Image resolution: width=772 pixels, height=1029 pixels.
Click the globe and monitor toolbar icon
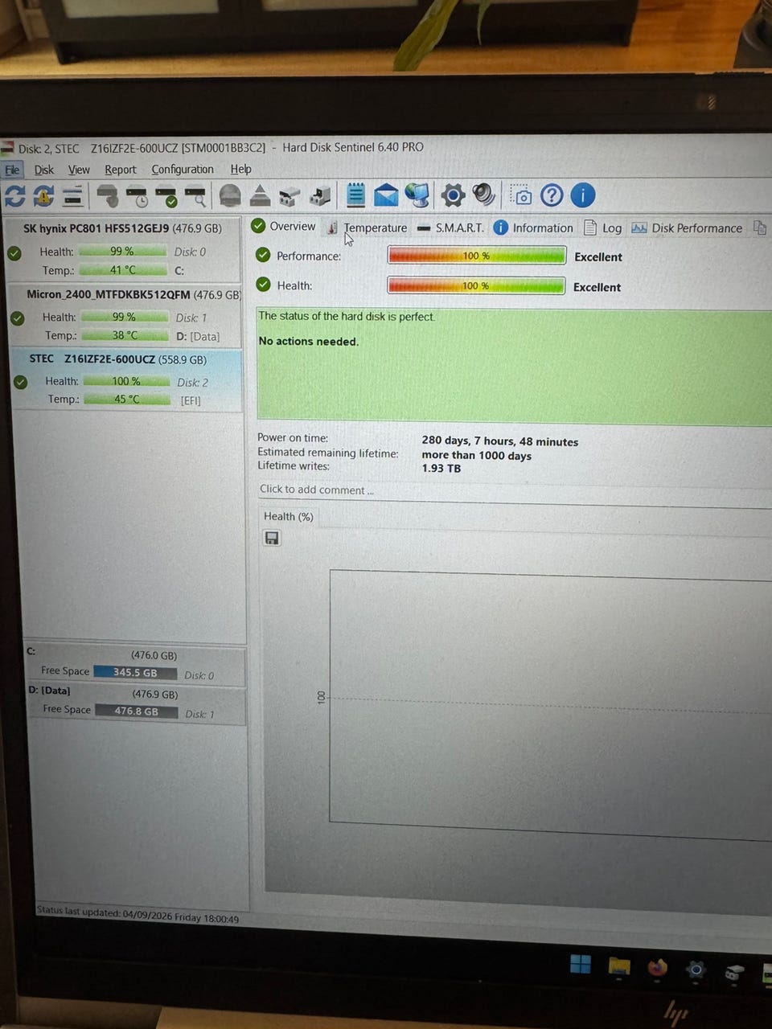tap(417, 195)
